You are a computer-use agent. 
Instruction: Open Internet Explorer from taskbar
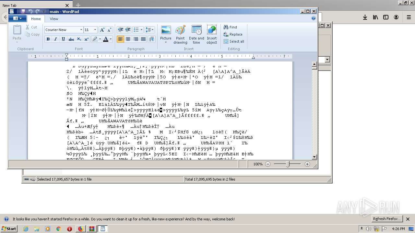(26, 229)
